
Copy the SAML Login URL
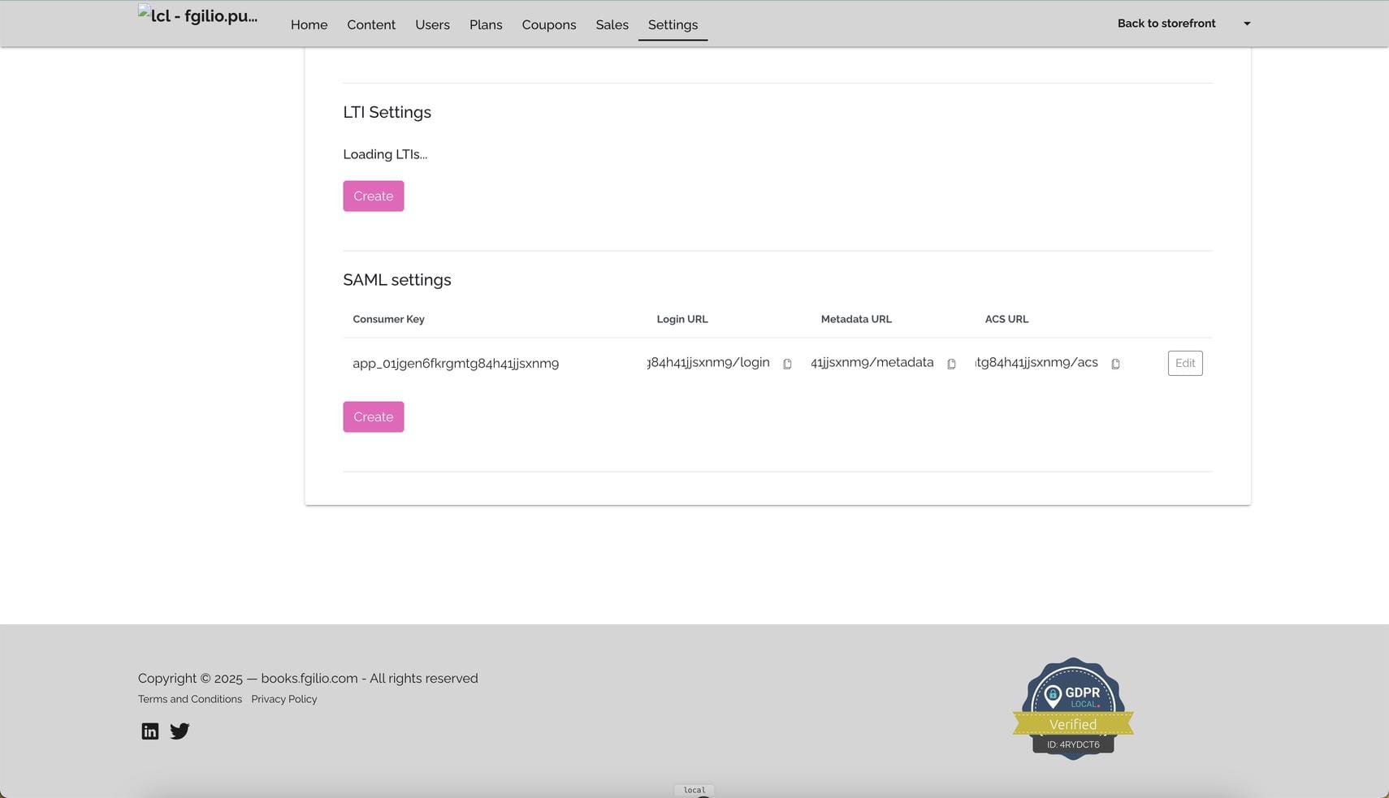[787, 364]
